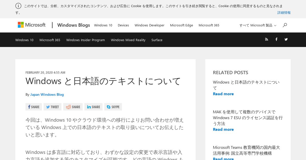Select Windows Mixed Reality category
Viewport: 306px width, 160px height.
(128, 40)
